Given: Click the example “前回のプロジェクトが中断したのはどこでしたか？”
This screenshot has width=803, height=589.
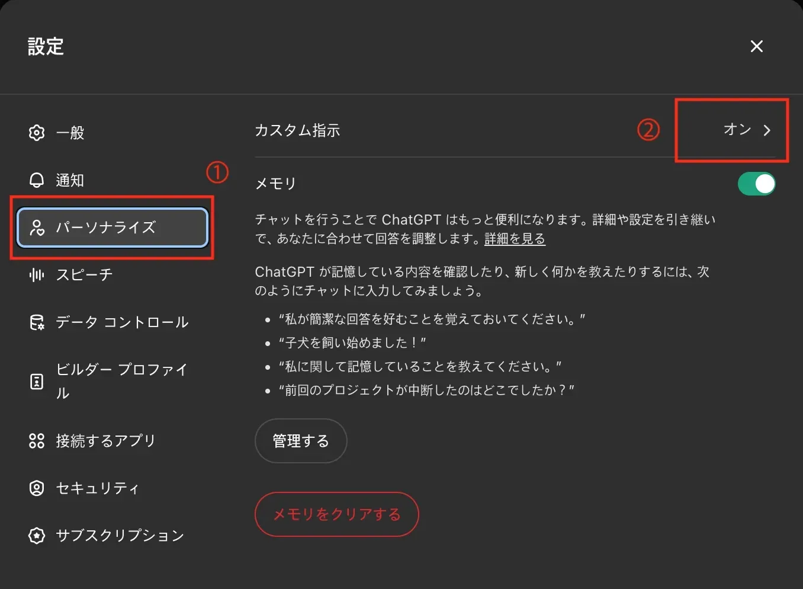Looking at the screenshot, I should (x=426, y=390).
